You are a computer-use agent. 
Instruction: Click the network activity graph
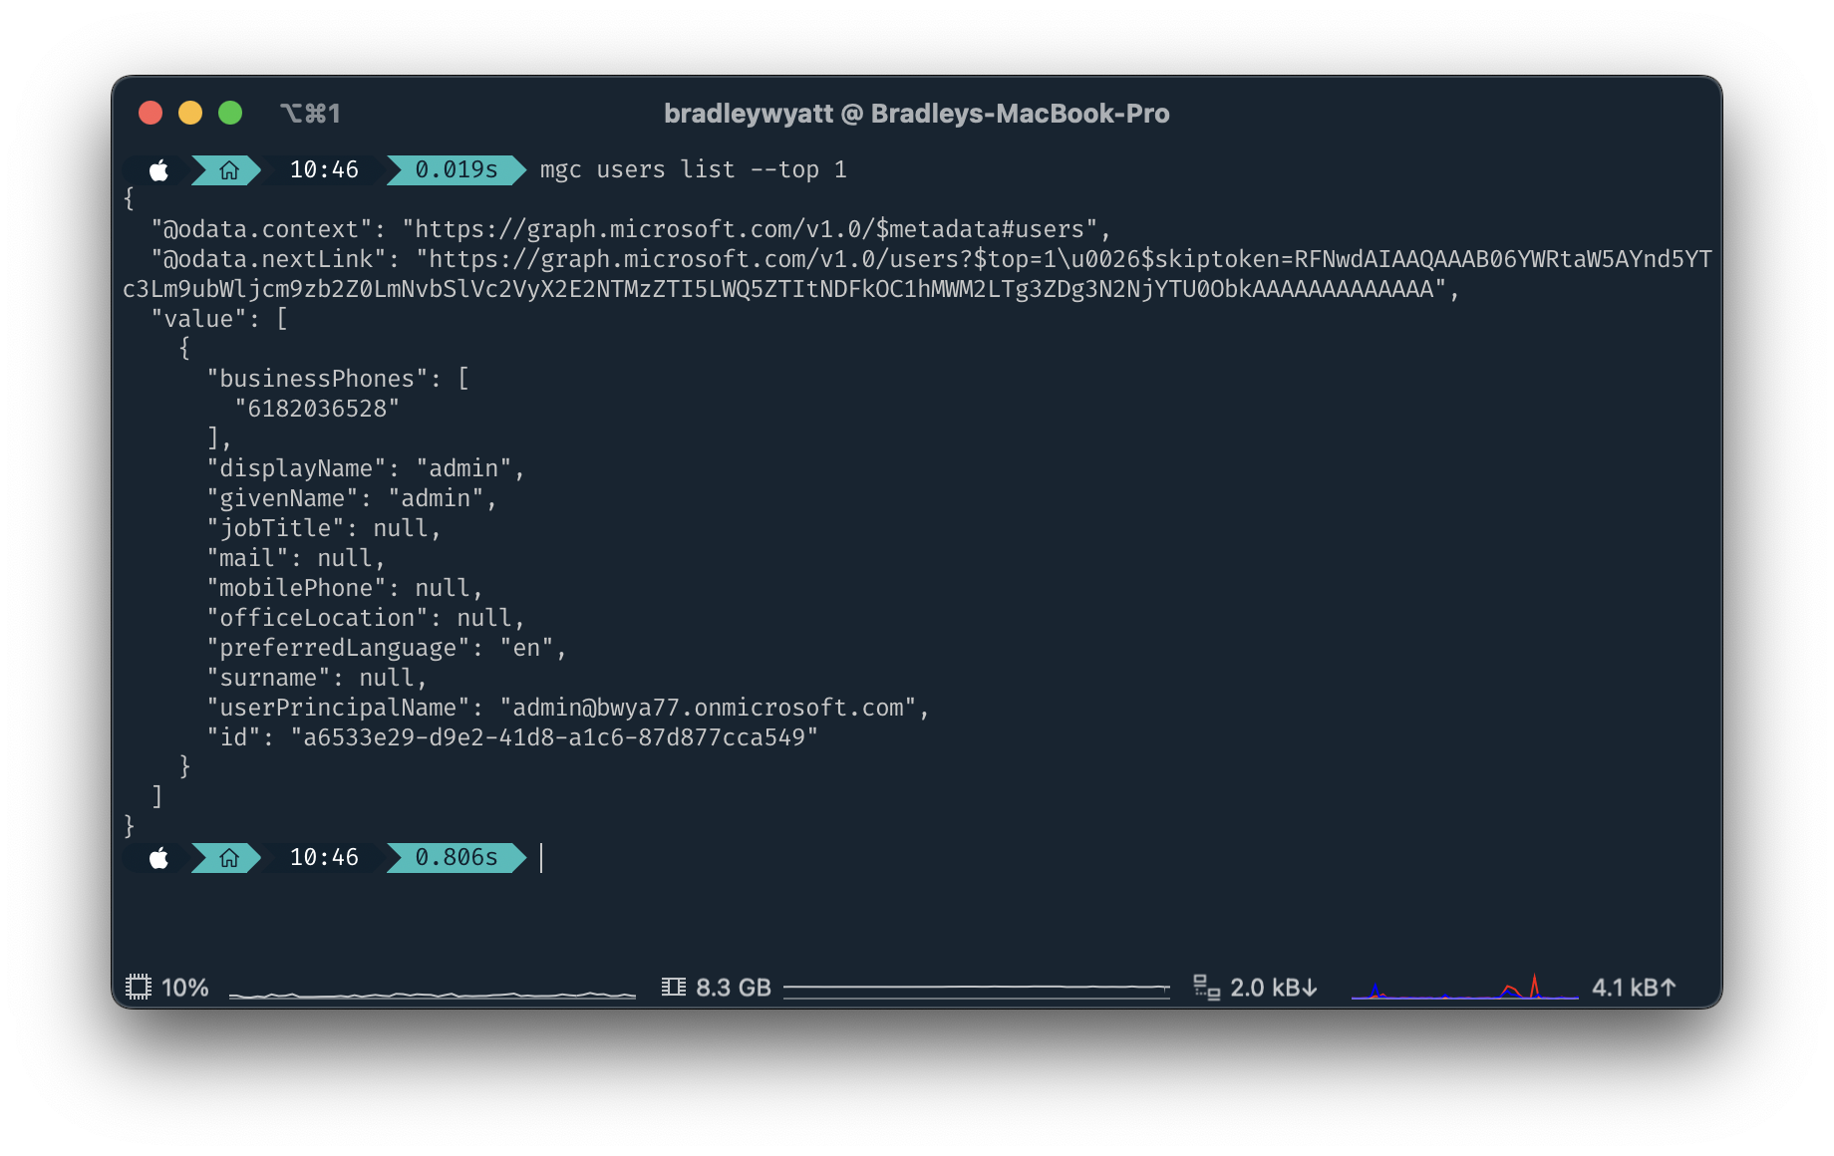click(x=1465, y=987)
